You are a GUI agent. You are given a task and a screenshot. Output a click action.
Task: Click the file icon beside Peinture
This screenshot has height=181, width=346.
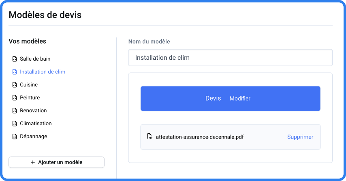15,98
